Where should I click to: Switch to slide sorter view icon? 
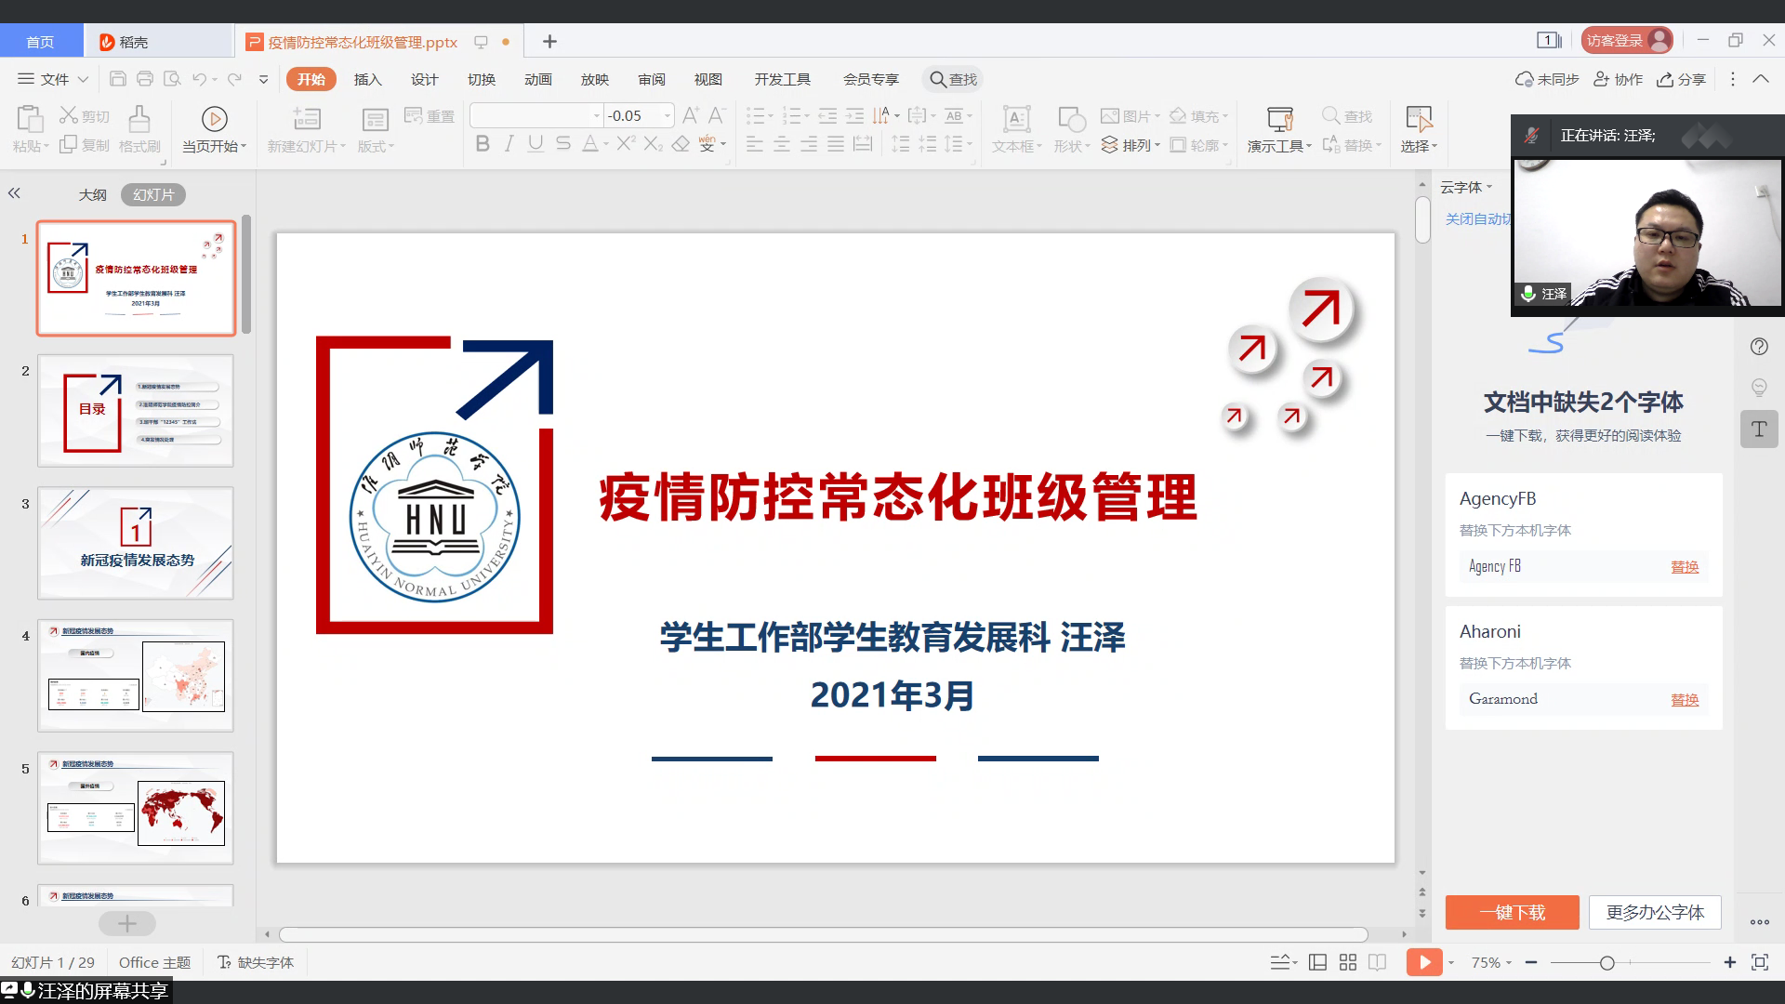(1348, 962)
